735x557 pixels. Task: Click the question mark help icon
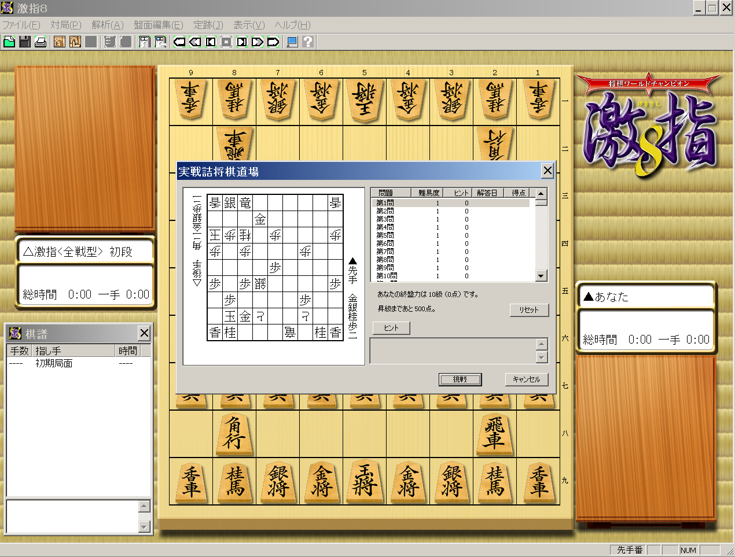click(308, 42)
